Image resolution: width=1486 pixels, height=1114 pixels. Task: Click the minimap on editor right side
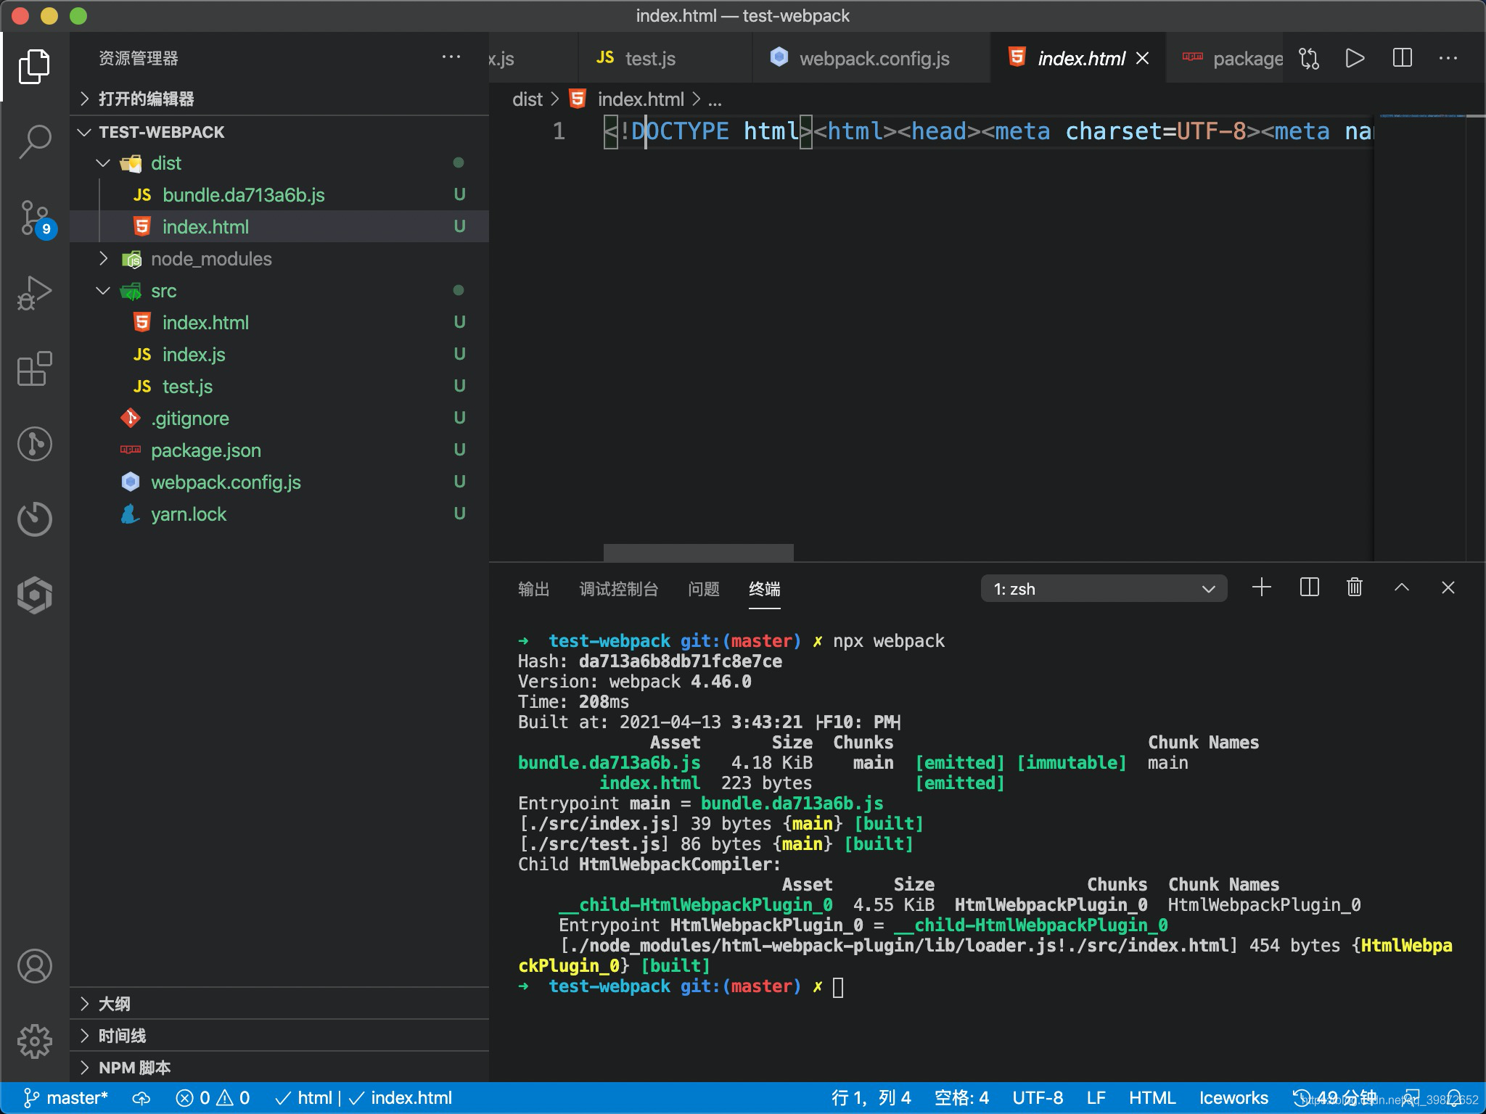(1421, 337)
